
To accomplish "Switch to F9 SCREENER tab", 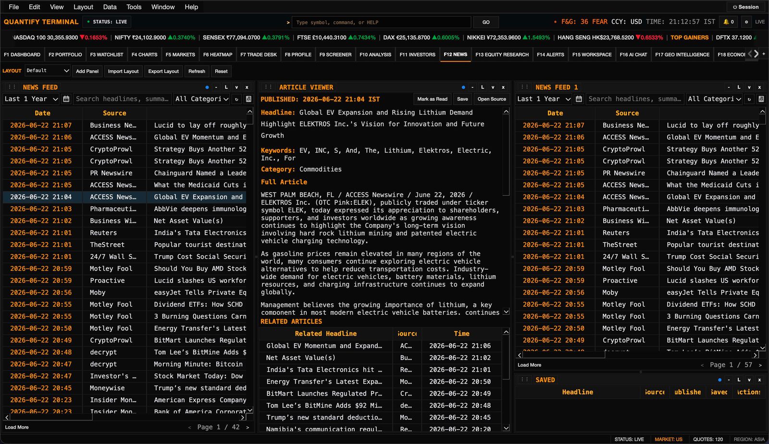I will coord(335,54).
